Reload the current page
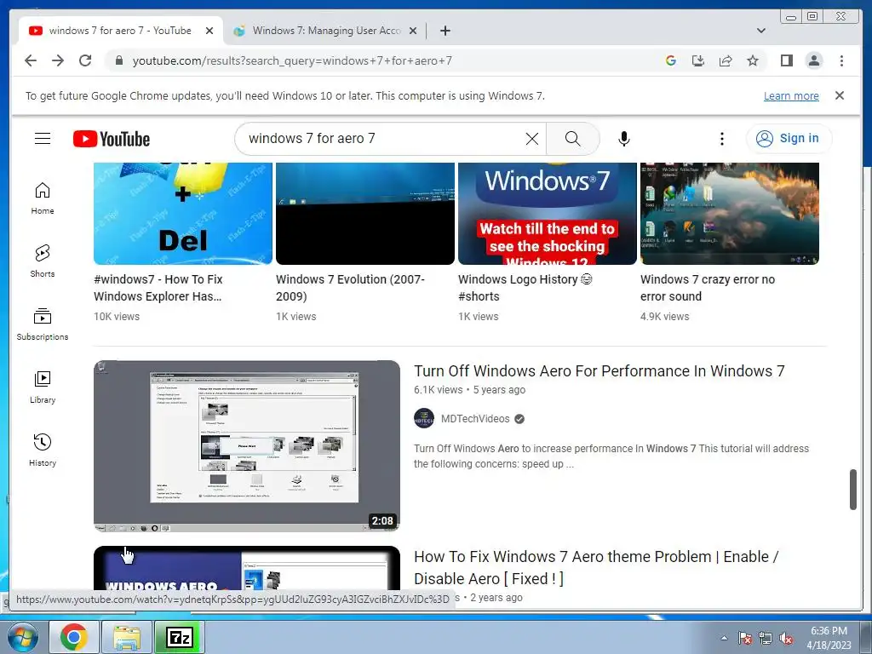This screenshot has width=872, height=654. 85,60
